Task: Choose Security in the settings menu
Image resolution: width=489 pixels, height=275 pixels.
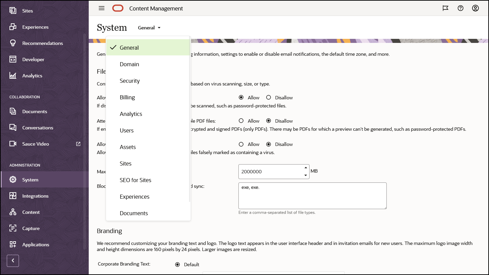Action: coord(148,81)
